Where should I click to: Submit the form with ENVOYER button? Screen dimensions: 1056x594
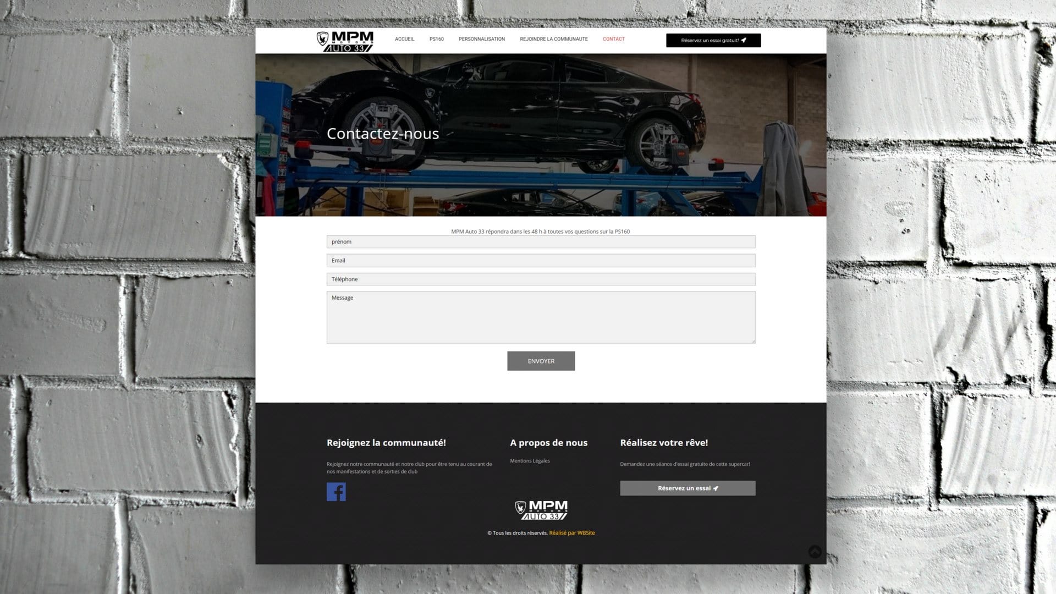coord(541,361)
